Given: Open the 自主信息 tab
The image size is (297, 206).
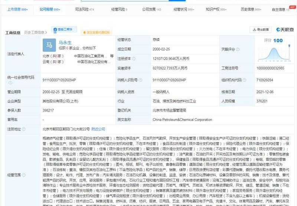Looking at the screenshot, I should 281,10.
